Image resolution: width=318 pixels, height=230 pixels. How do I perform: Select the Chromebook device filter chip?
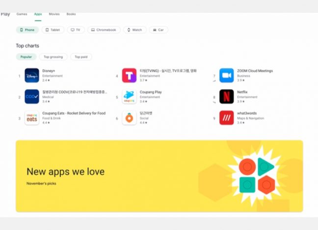pos(104,30)
